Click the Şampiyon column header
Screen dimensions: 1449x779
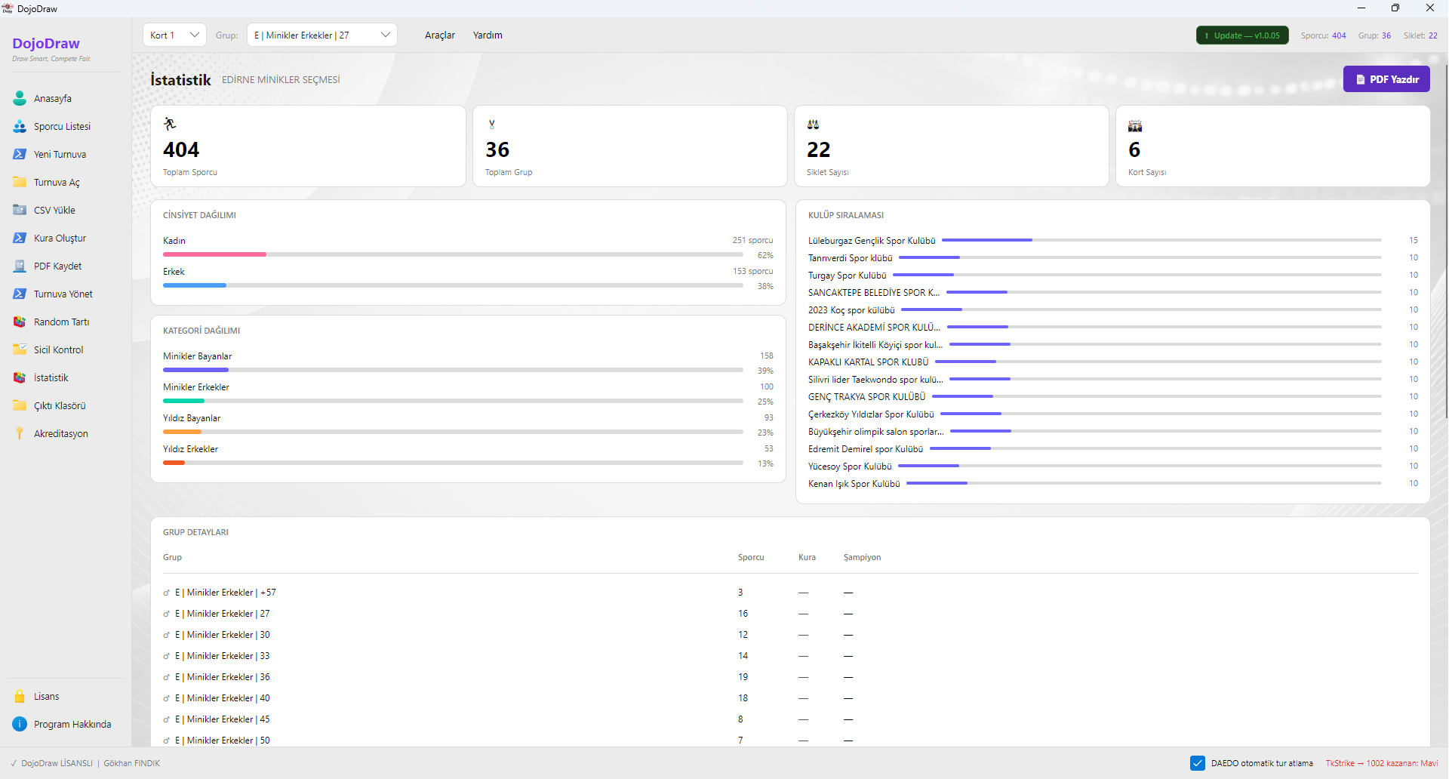[862, 557]
